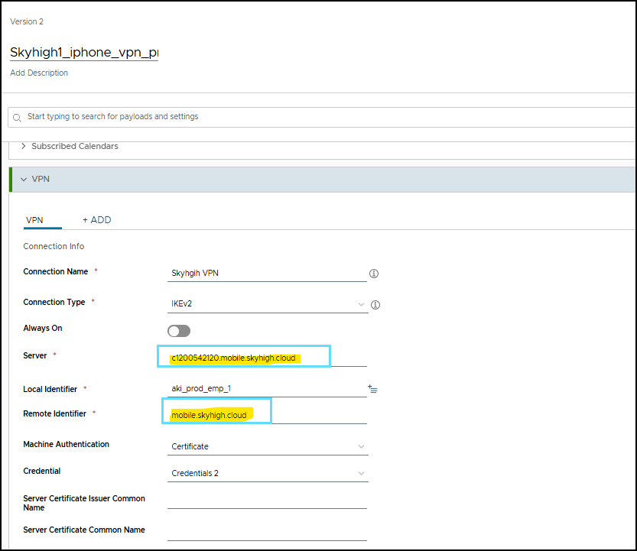This screenshot has height=551, width=637.
Task: Expand the Subscribed Calendars section
Action: click(x=74, y=146)
